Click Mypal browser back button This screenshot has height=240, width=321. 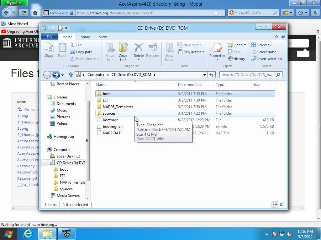click(6, 13)
